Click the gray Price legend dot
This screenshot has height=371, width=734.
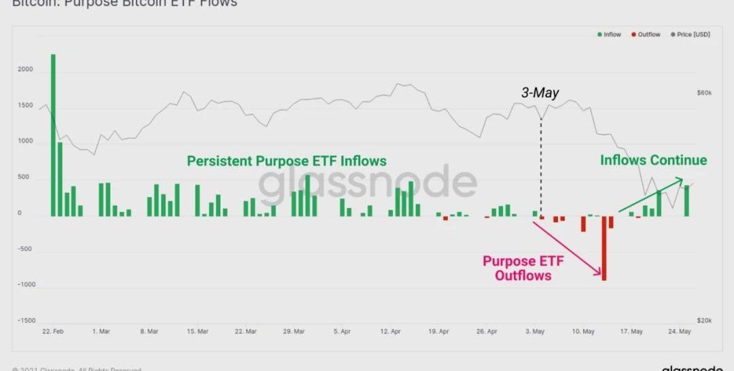point(673,35)
